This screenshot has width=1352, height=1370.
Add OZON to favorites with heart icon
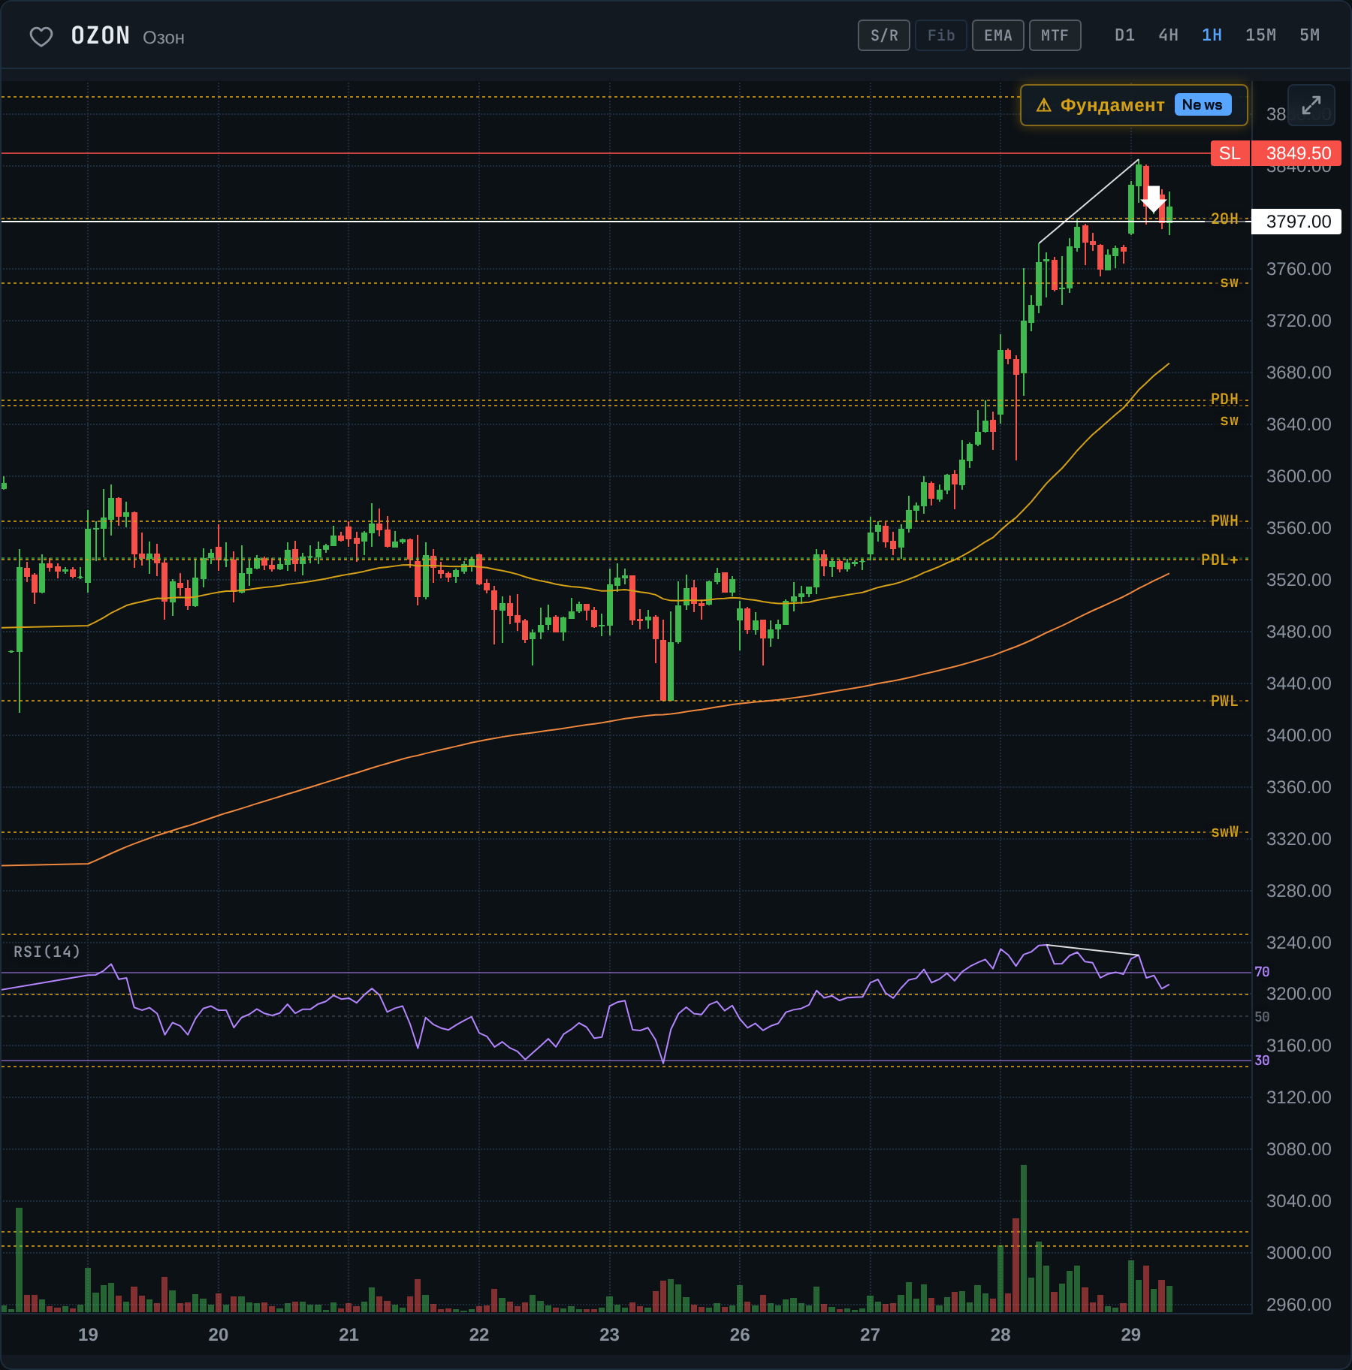tap(41, 36)
